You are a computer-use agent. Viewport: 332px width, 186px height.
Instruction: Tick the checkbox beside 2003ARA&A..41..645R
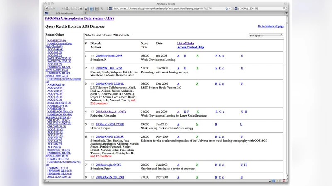click(92, 112)
